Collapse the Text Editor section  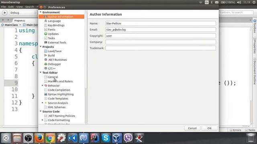41,72
